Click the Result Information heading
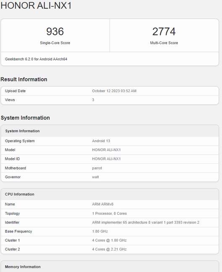 click(x=24, y=79)
